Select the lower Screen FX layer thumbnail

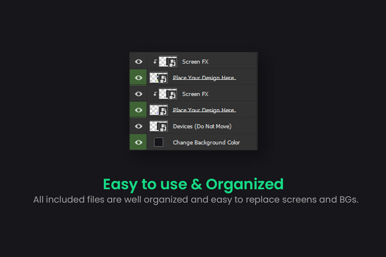click(x=168, y=94)
